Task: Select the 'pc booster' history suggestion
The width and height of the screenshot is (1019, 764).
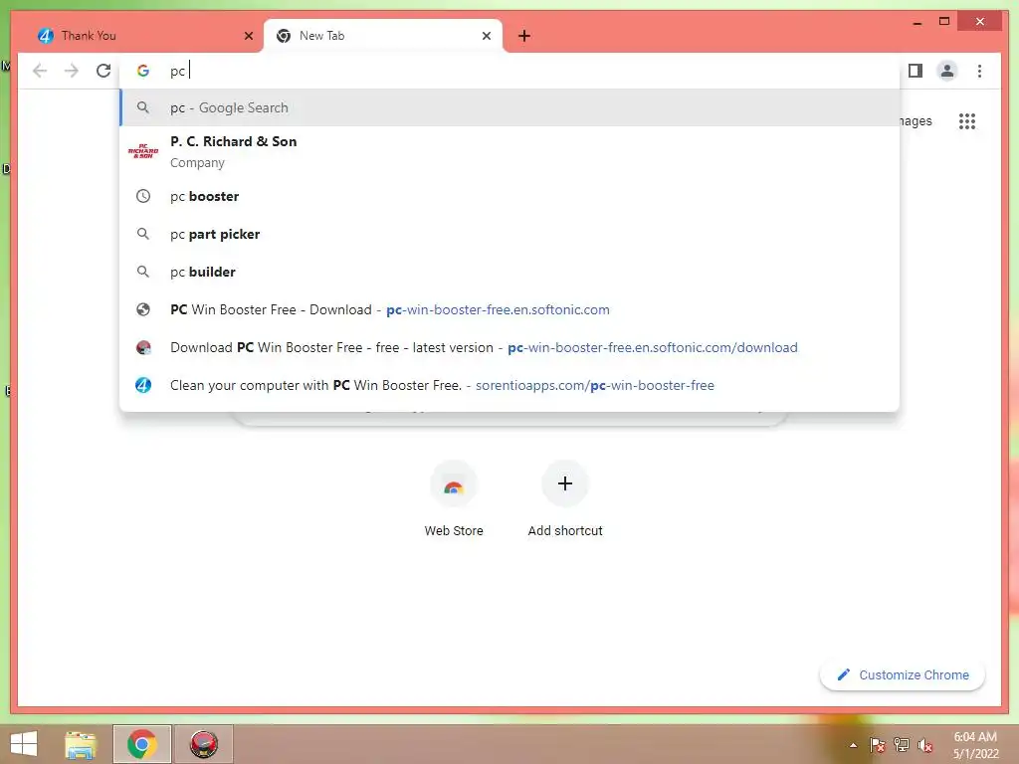Action: 509,196
